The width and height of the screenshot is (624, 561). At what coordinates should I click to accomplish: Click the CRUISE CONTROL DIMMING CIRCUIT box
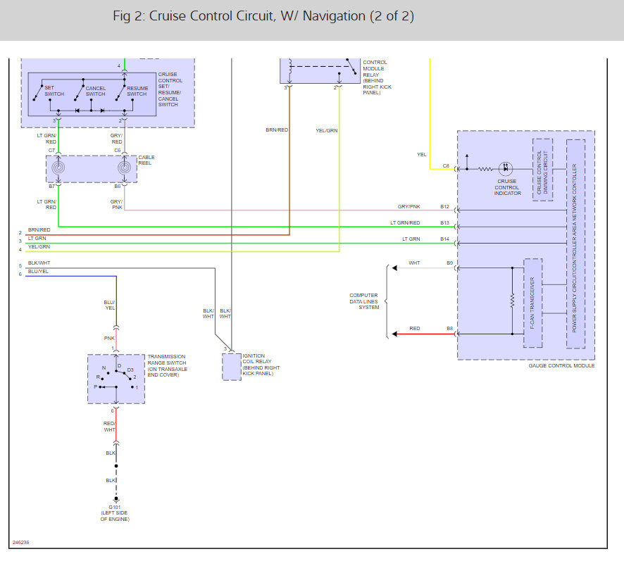pos(542,170)
